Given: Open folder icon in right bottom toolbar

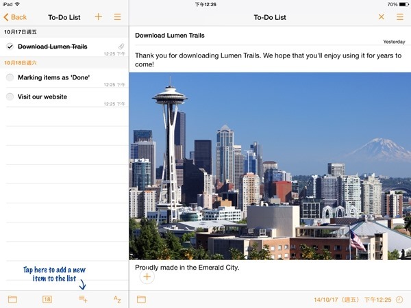Looking at the screenshot, I should (x=141, y=299).
